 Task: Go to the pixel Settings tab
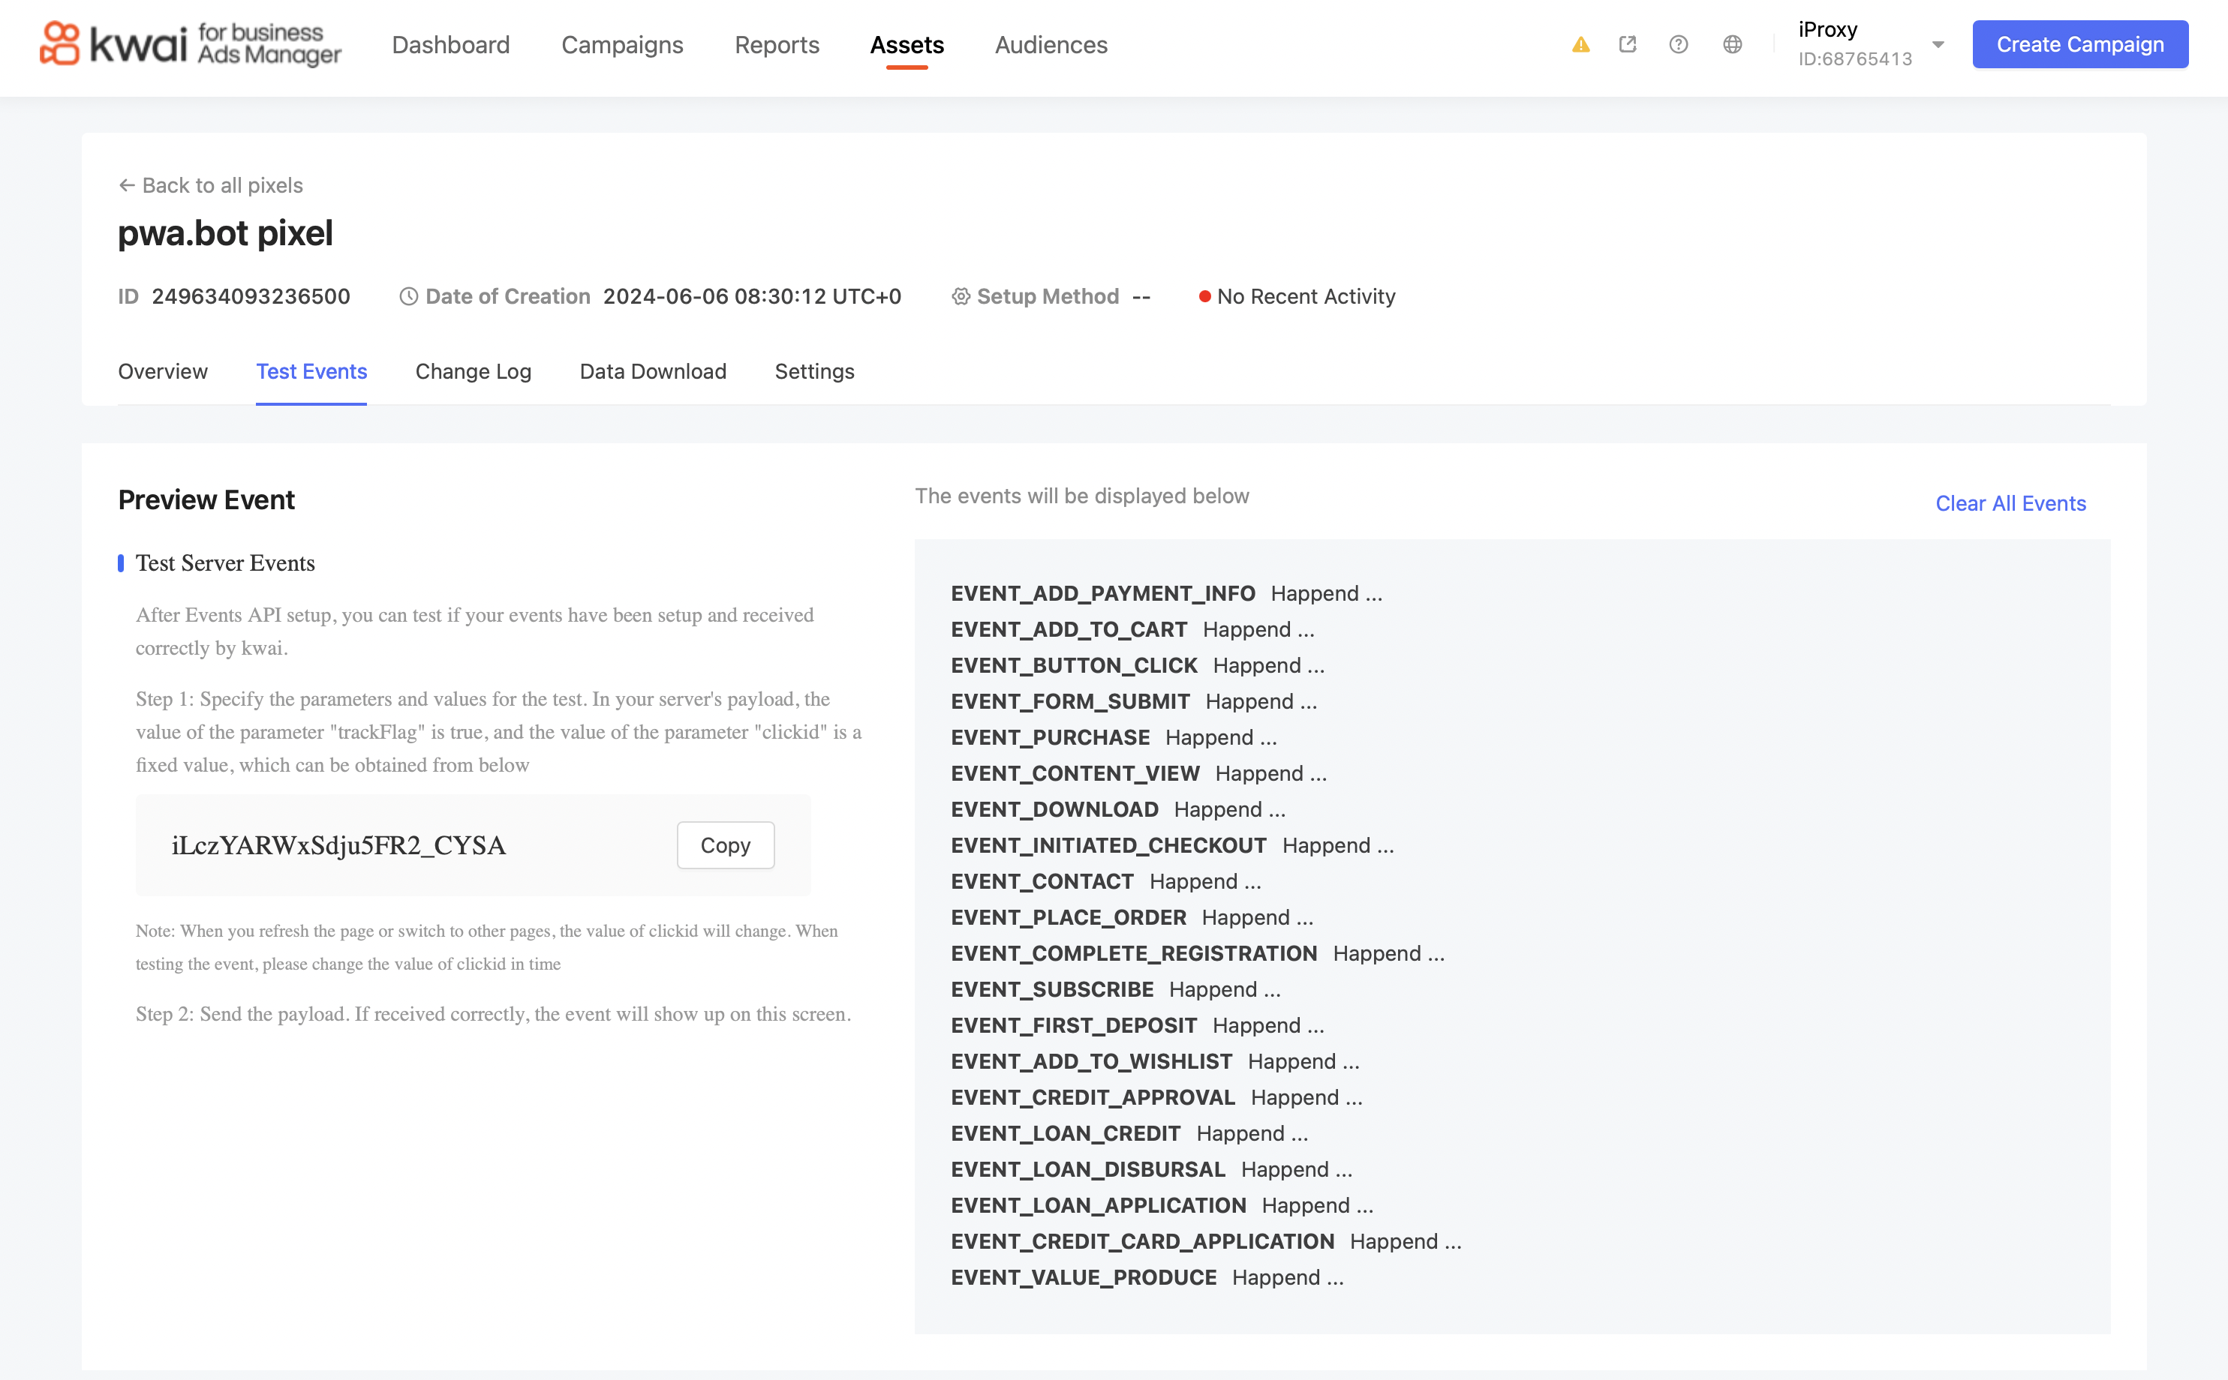814,371
